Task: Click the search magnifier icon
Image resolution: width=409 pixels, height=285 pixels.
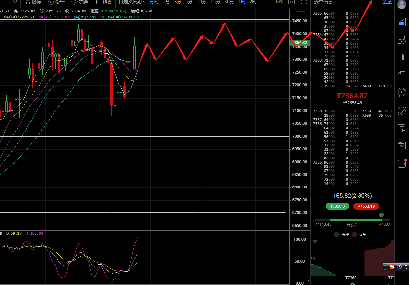Action: coord(15,2)
